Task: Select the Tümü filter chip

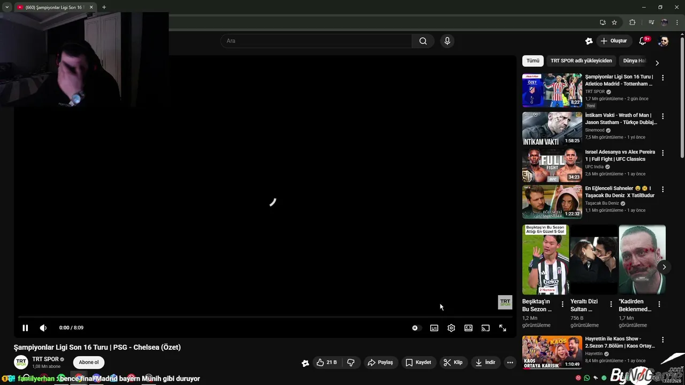Action: pyautogui.click(x=533, y=61)
